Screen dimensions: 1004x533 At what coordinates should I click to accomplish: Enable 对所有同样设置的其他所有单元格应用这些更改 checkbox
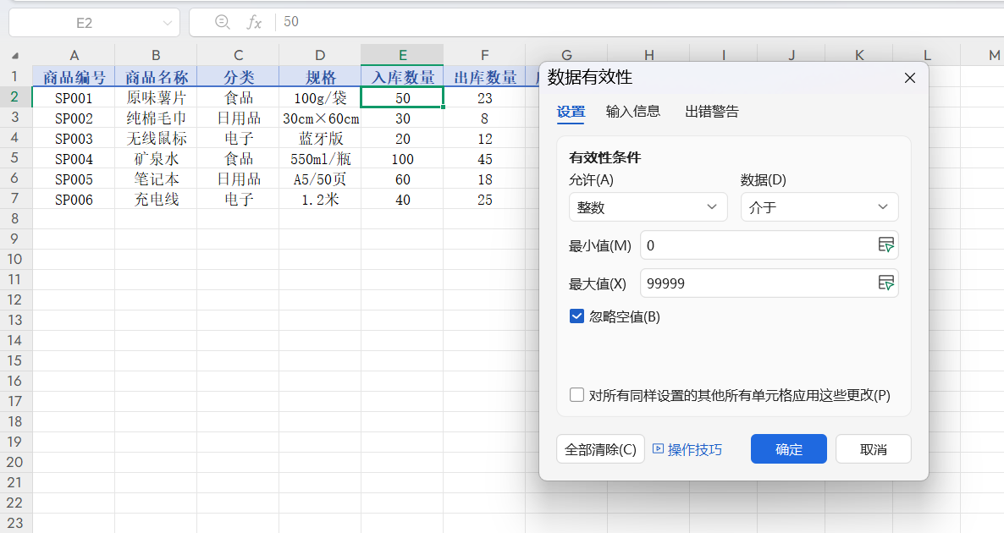(577, 395)
